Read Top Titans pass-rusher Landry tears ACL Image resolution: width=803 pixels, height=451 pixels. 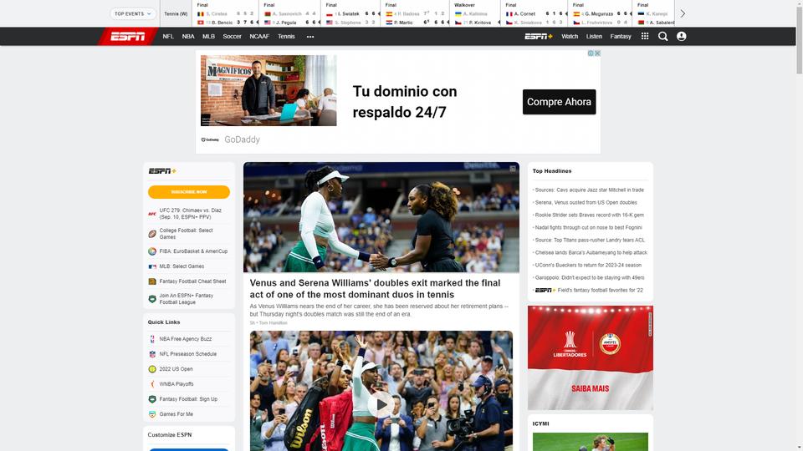(590, 240)
